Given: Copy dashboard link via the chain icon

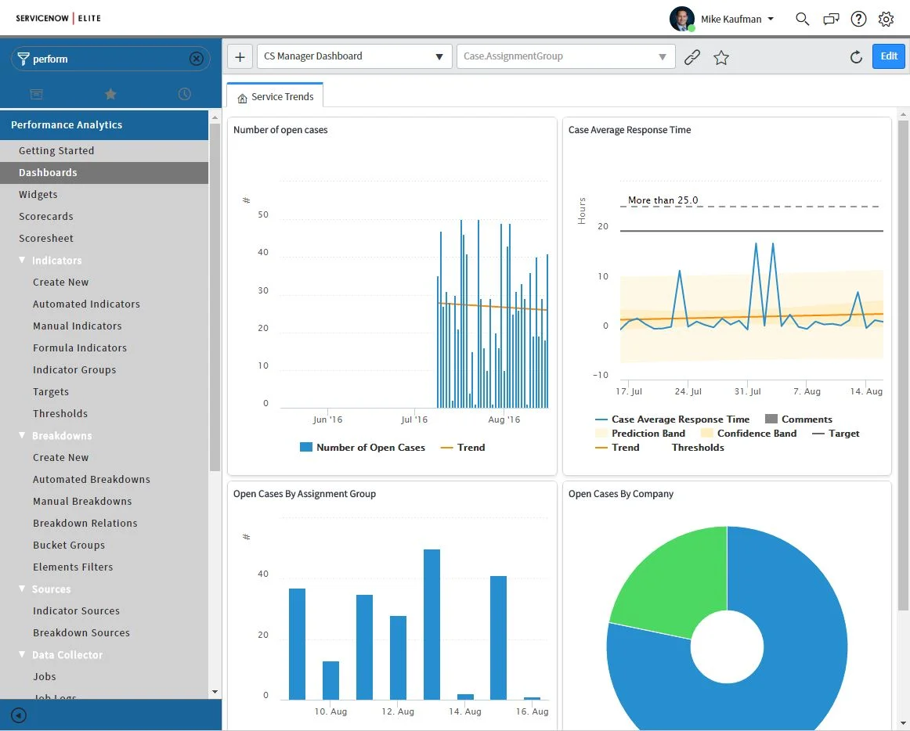Looking at the screenshot, I should click(692, 56).
